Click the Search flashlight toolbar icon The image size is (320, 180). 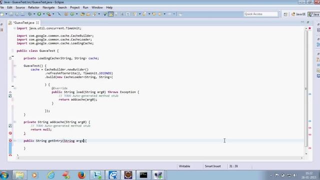click(94, 14)
